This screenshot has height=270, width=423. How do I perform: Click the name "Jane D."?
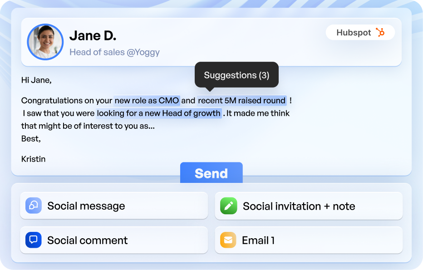click(x=93, y=35)
